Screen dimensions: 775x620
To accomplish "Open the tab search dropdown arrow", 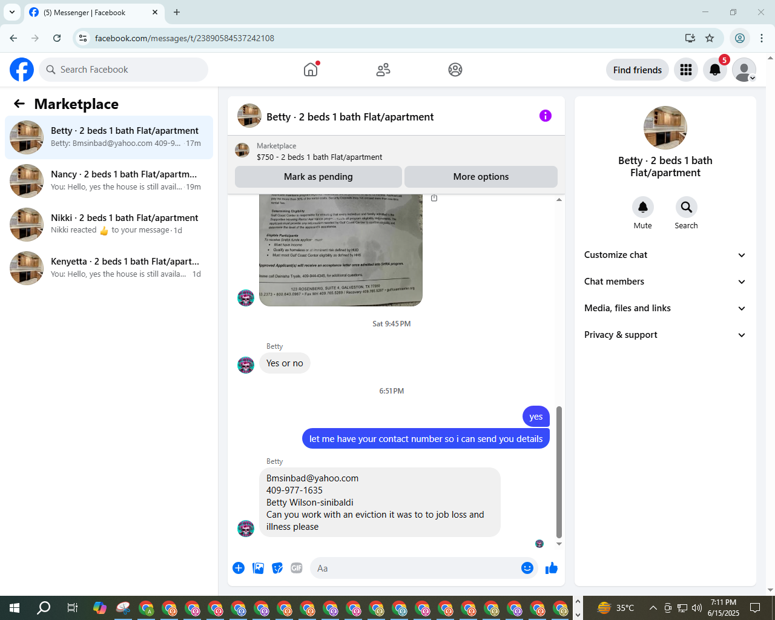I will (12, 12).
